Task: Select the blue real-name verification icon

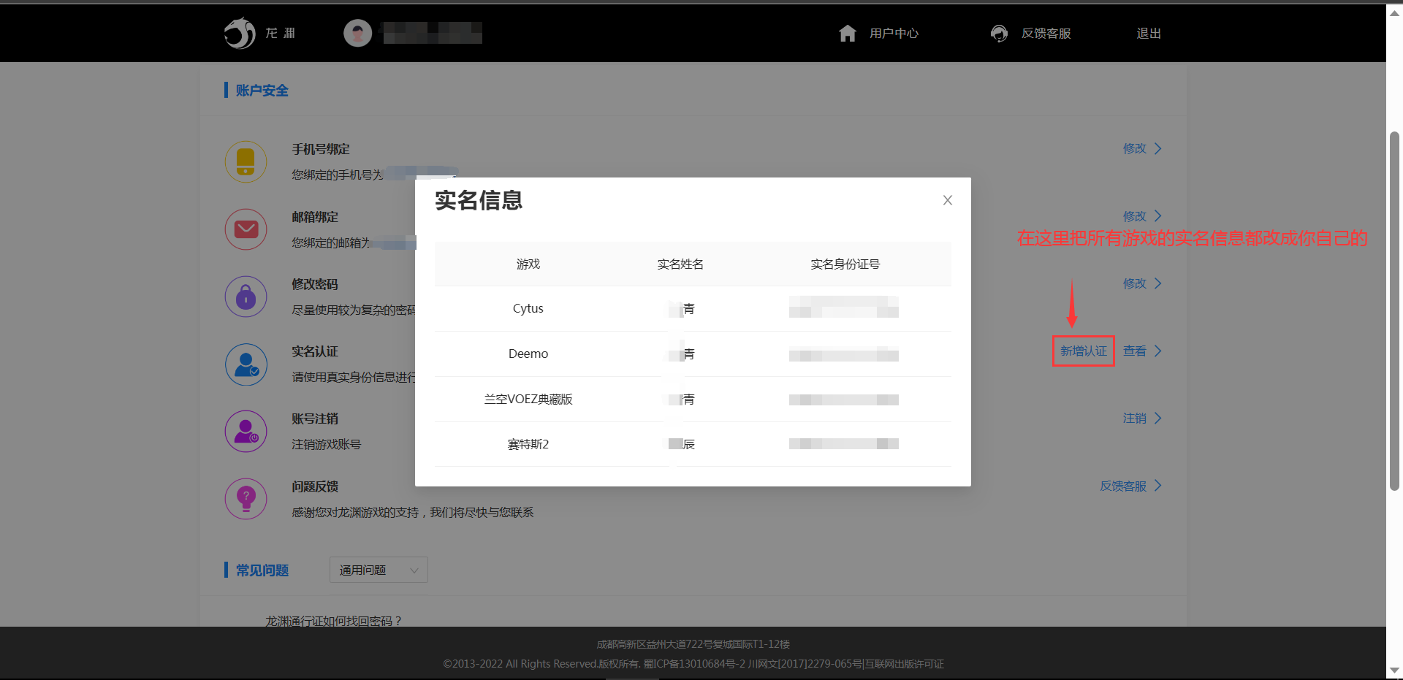Action: point(246,364)
